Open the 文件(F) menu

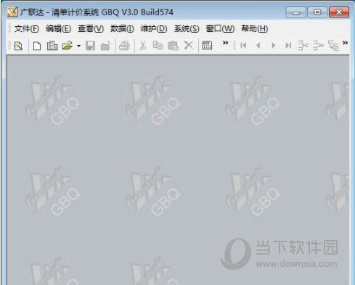pos(26,29)
